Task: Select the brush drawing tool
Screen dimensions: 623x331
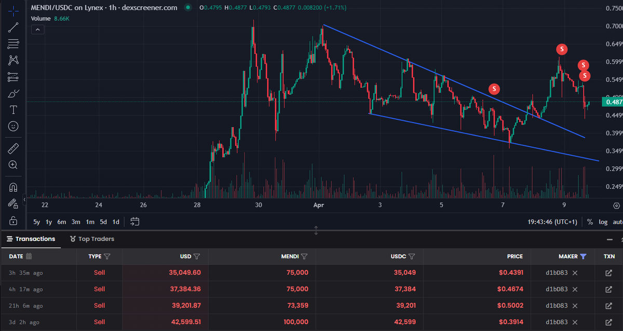Action: 13,94
